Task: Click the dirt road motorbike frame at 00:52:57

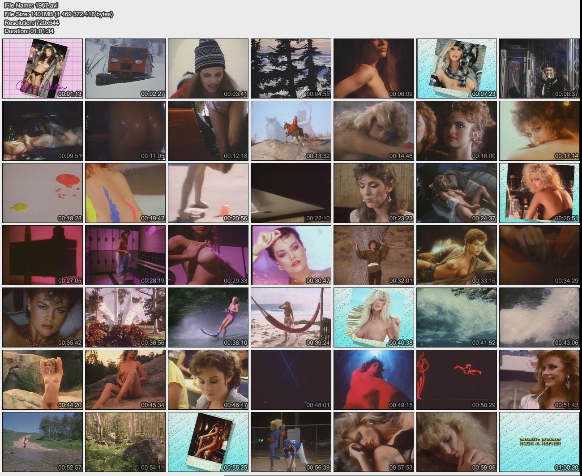Action: [43, 442]
